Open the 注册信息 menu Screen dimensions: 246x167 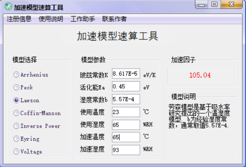[x=19, y=19]
